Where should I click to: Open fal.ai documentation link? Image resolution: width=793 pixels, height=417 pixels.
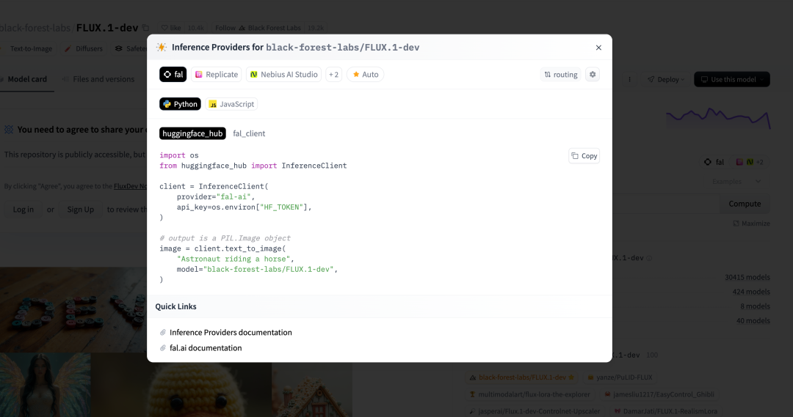pos(206,348)
